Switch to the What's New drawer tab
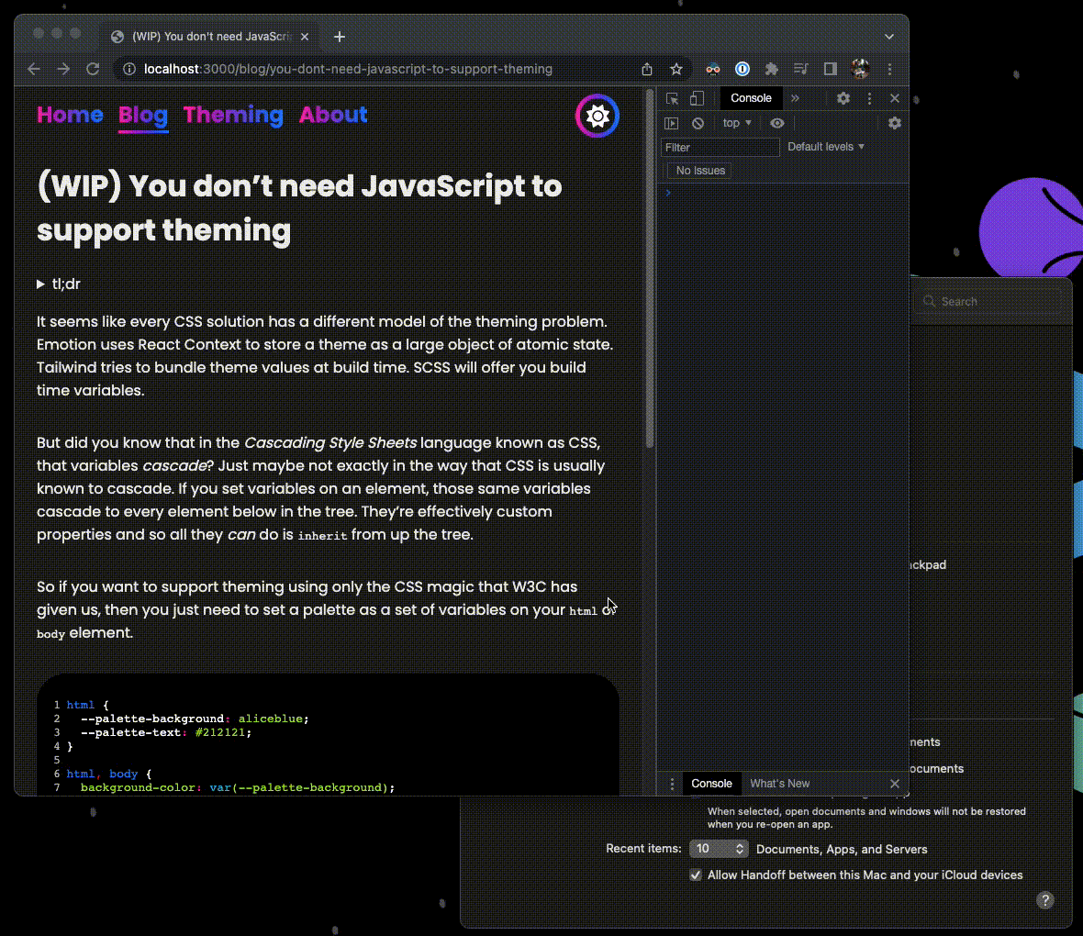1083x936 pixels. [x=780, y=784]
